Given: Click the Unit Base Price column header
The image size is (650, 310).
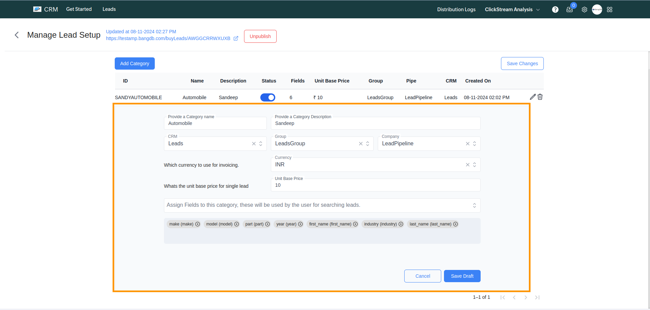Looking at the screenshot, I should tap(332, 81).
